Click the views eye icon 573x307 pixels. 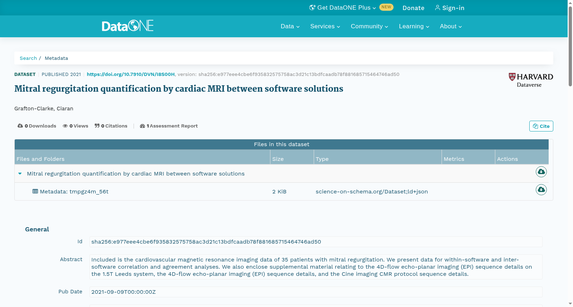(x=65, y=126)
